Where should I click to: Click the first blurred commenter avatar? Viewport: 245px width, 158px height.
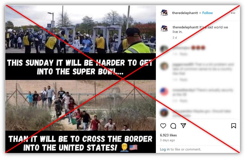point(164,49)
